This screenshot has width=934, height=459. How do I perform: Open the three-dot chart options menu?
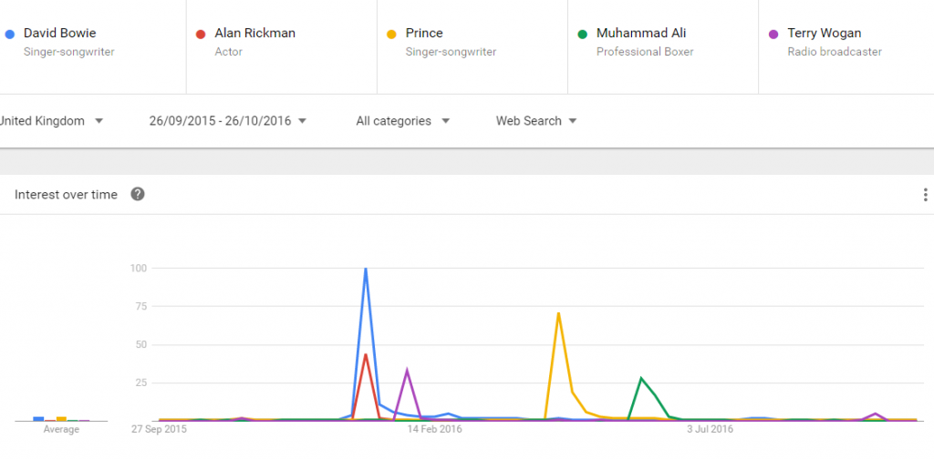coord(925,194)
